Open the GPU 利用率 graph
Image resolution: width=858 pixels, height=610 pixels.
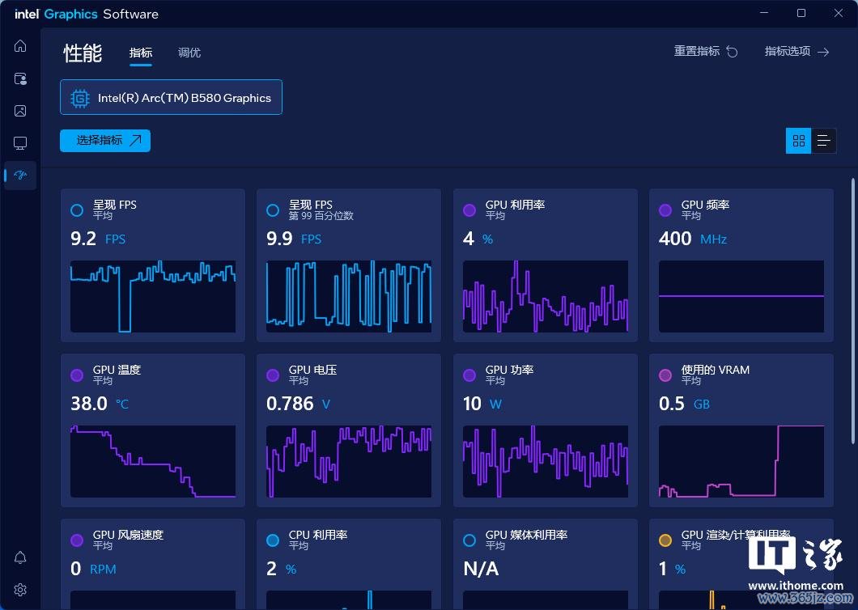[x=546, y=297]
